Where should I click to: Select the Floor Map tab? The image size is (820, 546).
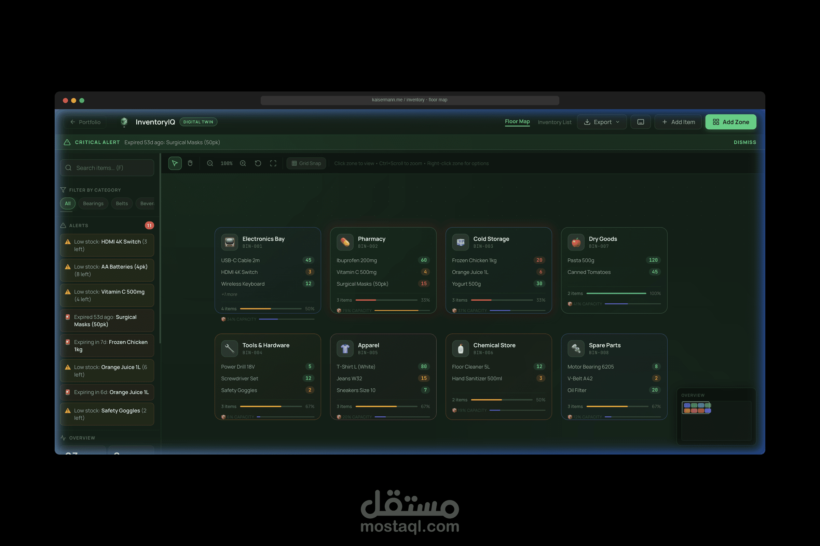coord(517,121)
